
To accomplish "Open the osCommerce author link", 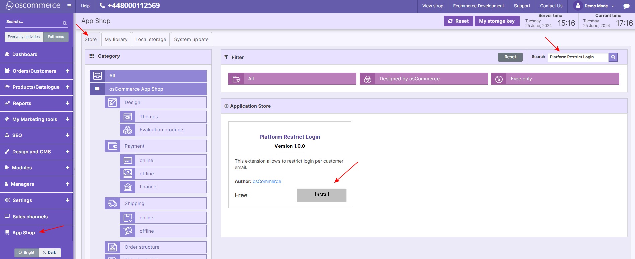I will 267,181.
